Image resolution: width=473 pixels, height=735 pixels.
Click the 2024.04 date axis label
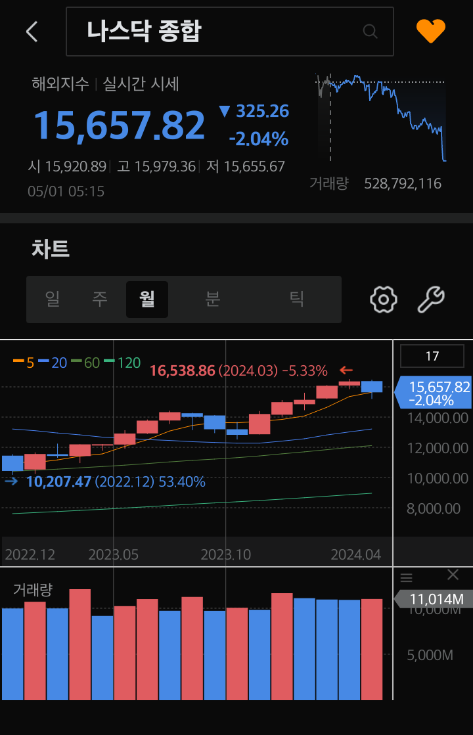click(x=356, y=554)
